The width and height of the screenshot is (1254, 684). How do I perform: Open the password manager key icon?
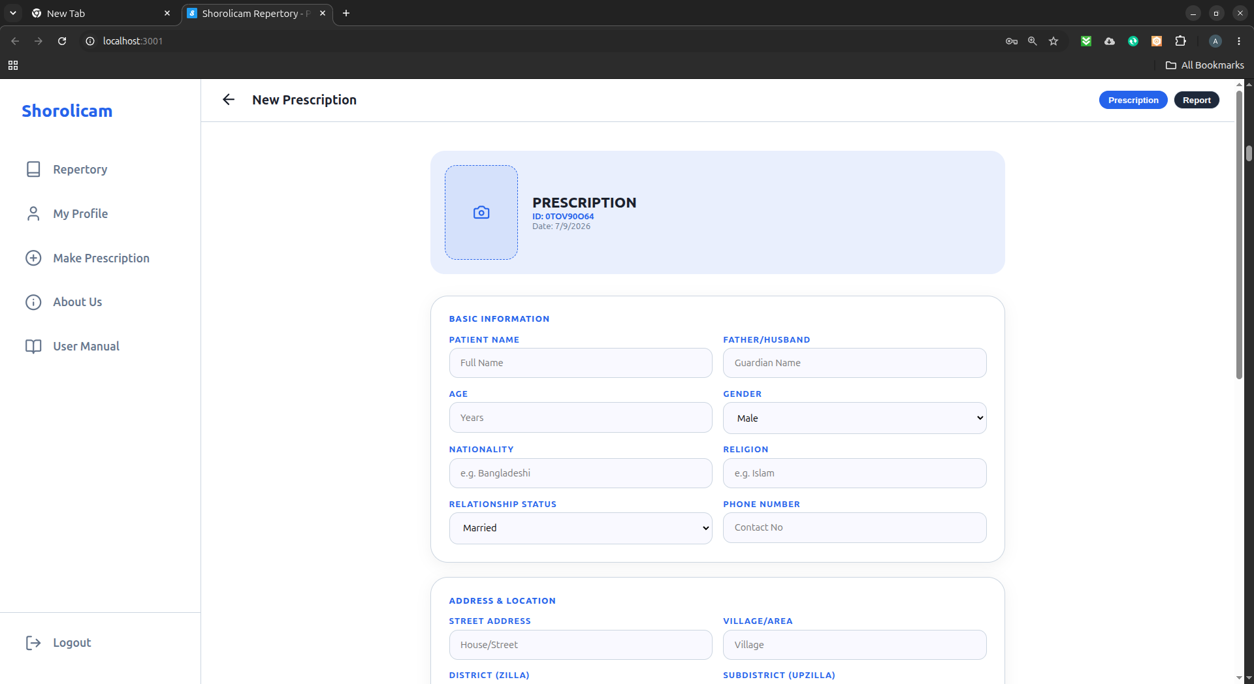pyautogui.click(x=1012, y=41)
